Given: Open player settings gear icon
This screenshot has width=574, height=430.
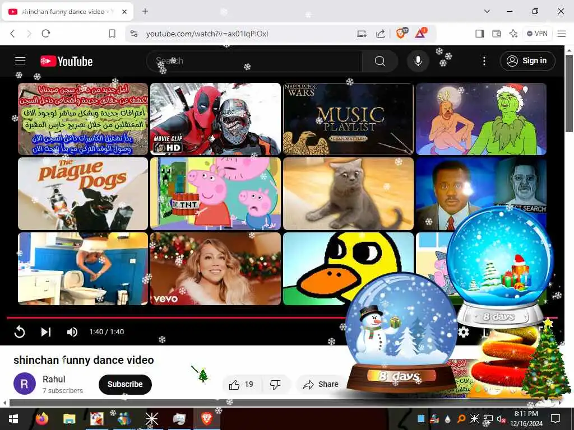Looking at the screenshot, I should [464, 332].
